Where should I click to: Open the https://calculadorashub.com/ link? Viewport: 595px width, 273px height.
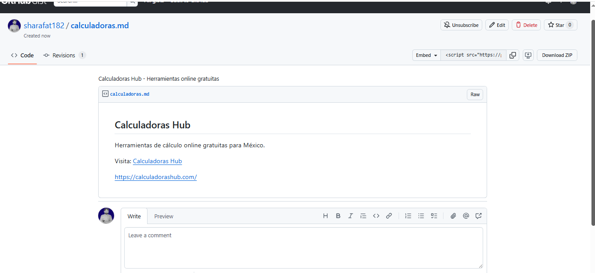(x=155, y=177)
